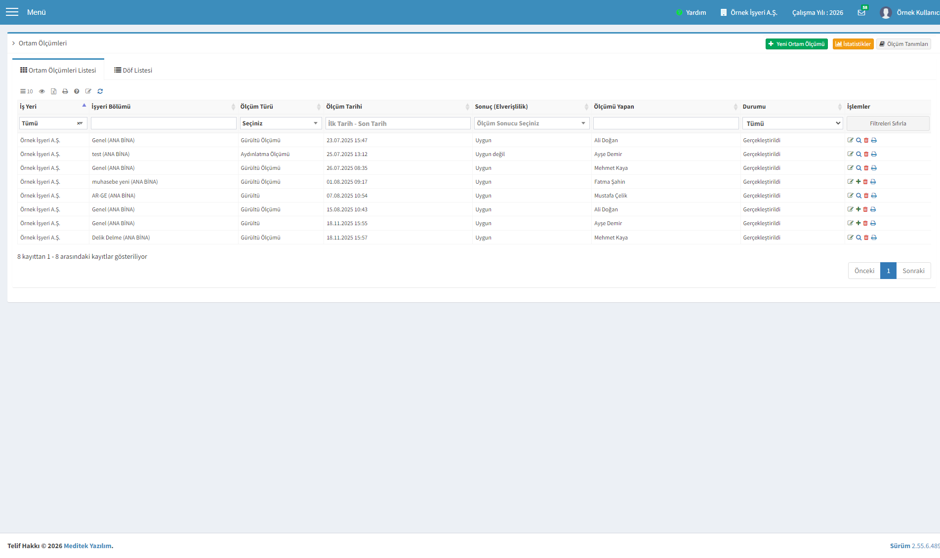
Task: Edit the Mustafa Çelik measurement row
Action: pyautogui.click(x=851, y=196)
